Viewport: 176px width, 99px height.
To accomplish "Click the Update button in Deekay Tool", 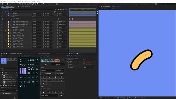I will (60, 74).
